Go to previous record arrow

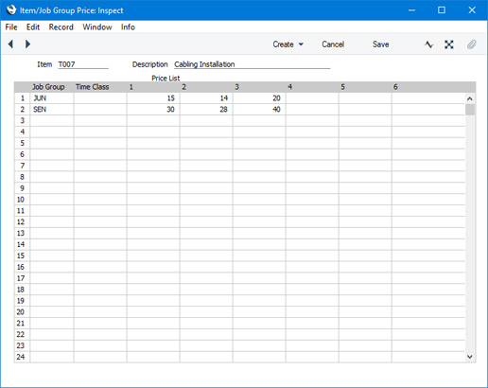tap(10, 44)
